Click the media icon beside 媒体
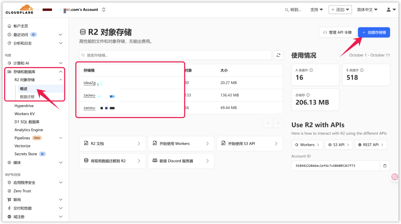This screenshot has height=224, width=401. click(x=9, y=163)
